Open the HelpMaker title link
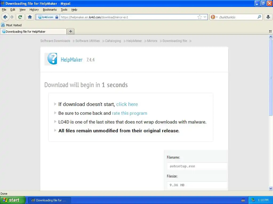 pos(71,60)
